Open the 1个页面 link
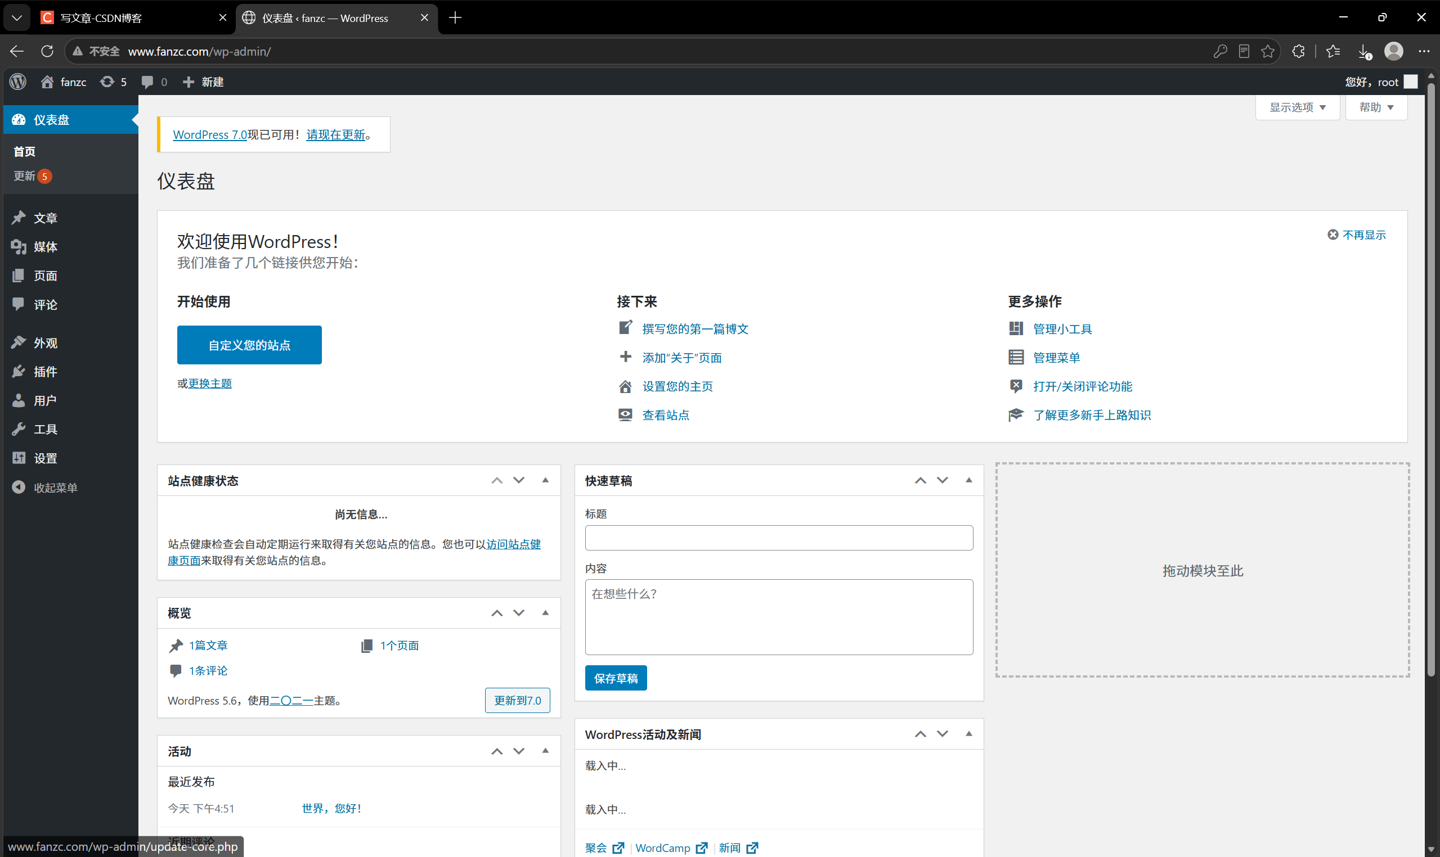Viewport: 1440px width, 857px height. click(400, 645)
